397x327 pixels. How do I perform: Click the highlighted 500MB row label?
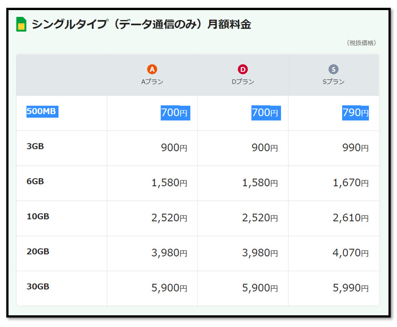pos(42,111)
